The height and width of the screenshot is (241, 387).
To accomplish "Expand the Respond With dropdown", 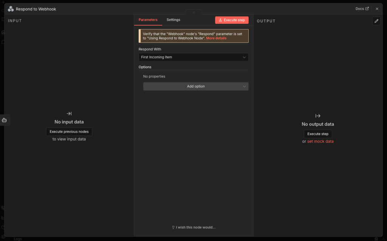I will pos(193,57).
